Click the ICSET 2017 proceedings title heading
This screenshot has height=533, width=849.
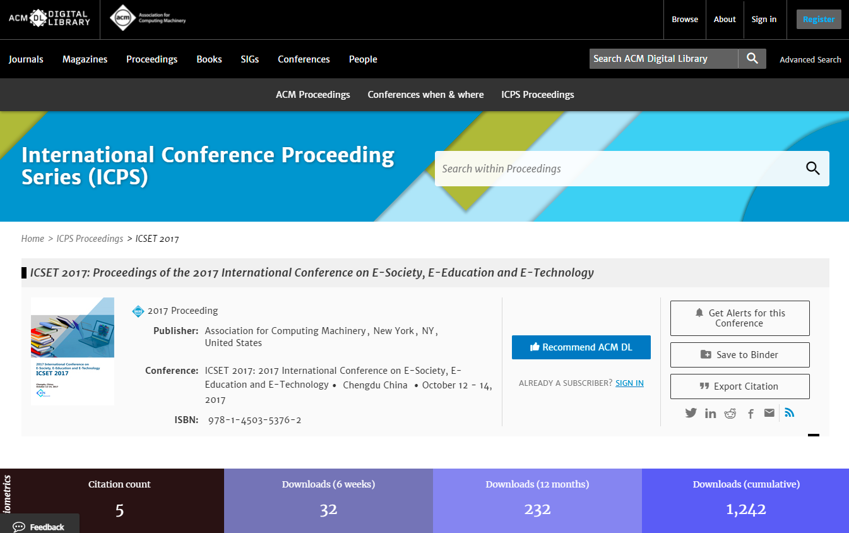312,273
